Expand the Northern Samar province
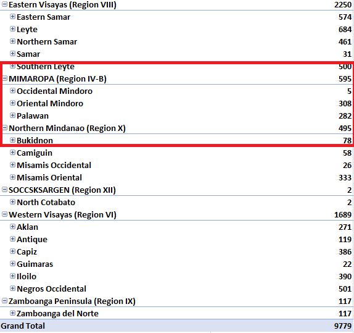Screen dimensions: 354x333 [x=12, y=41]
